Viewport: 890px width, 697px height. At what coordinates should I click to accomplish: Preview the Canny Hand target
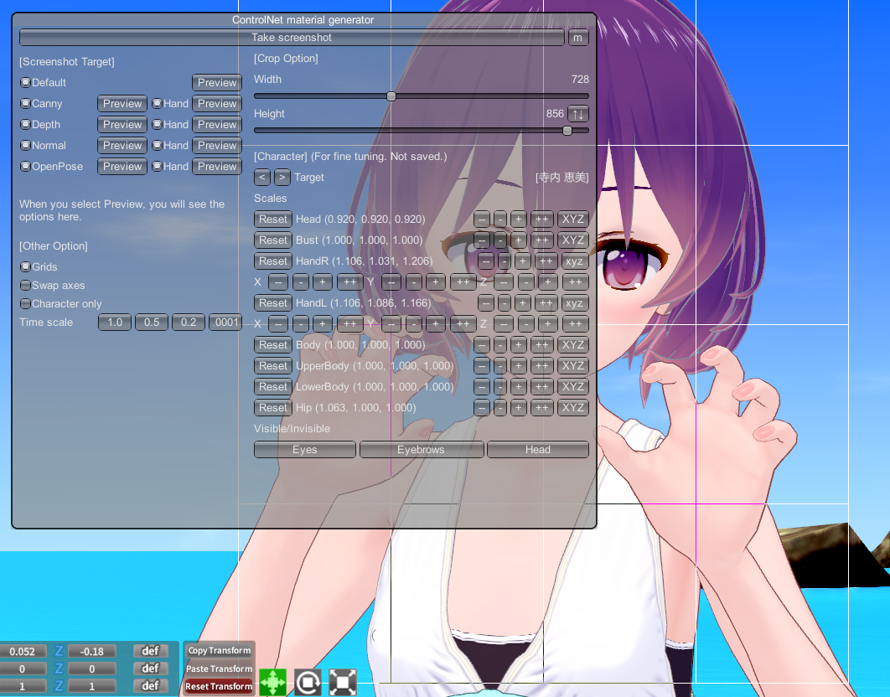coord(217,103)
